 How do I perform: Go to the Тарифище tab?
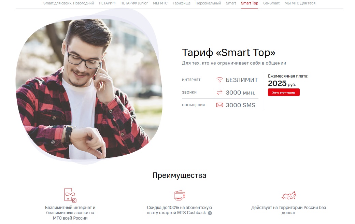pyautogui.click(x=182, y=3)
